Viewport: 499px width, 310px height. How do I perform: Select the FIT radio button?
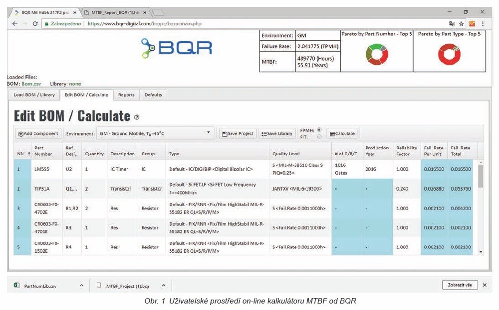coord(319,137)
